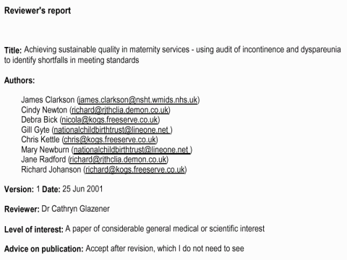Click the Title label text
The width and height of the screenshot is (347, 260).
click(x=13, y=50)
